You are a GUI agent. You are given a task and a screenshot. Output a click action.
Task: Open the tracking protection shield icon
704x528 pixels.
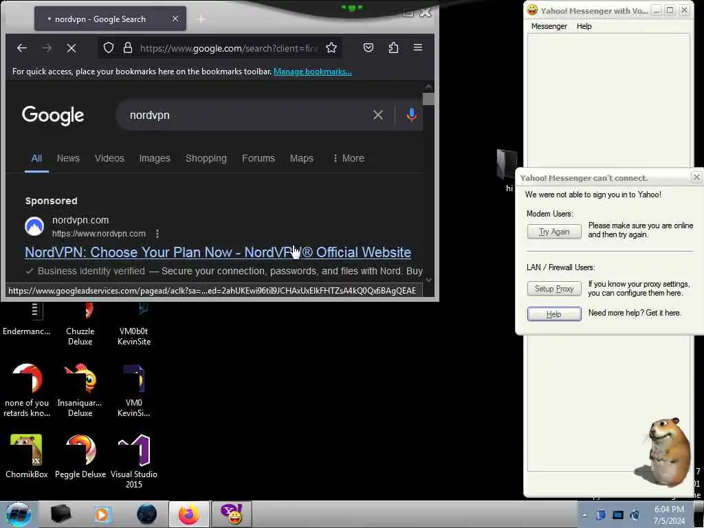pos(108,47)
